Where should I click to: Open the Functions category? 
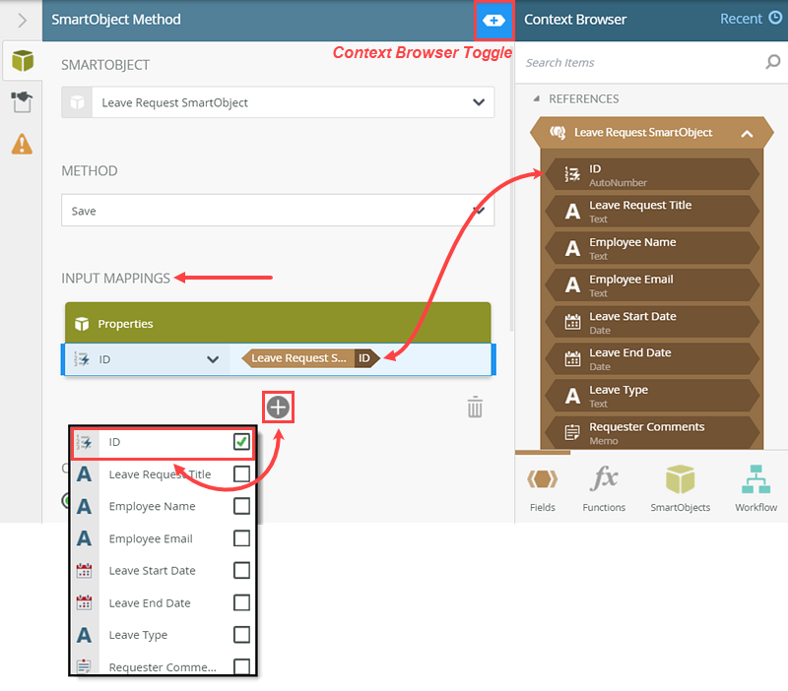(604, 488)
